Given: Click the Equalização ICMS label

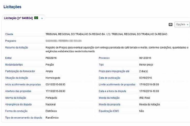Looking at the screenshot, I should (x=109, y=111).
